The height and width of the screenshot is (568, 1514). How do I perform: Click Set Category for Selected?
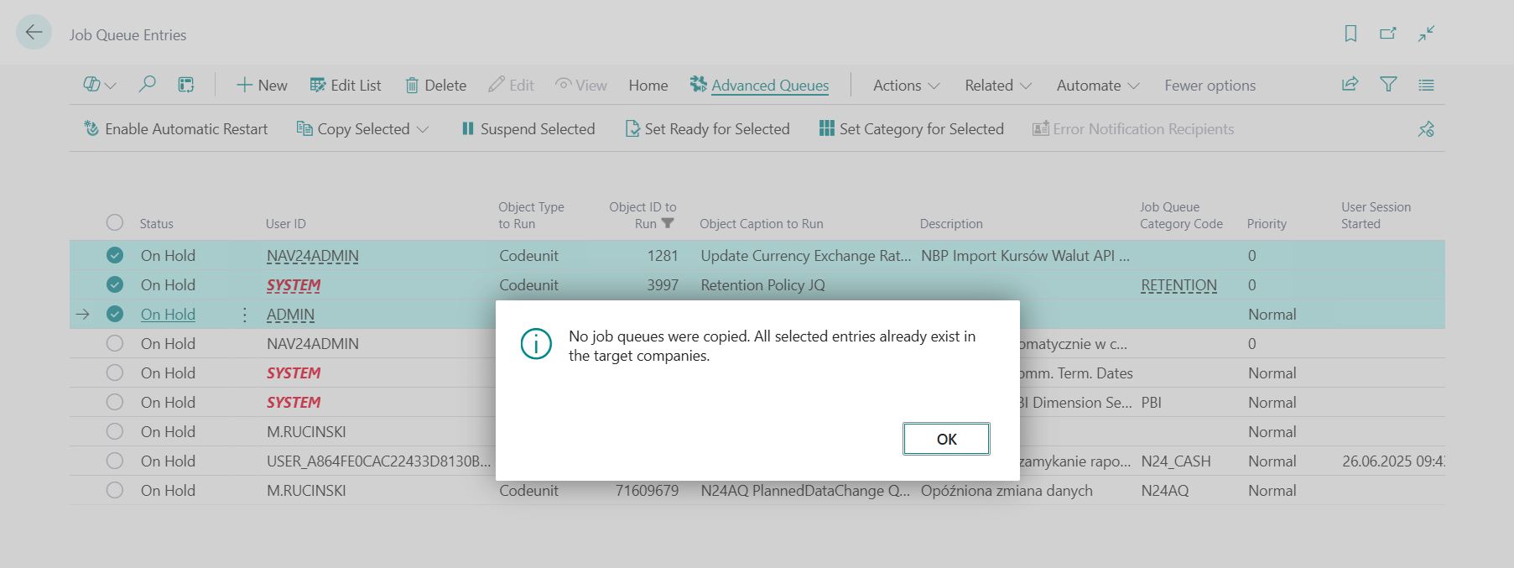[x=911, y=128]
